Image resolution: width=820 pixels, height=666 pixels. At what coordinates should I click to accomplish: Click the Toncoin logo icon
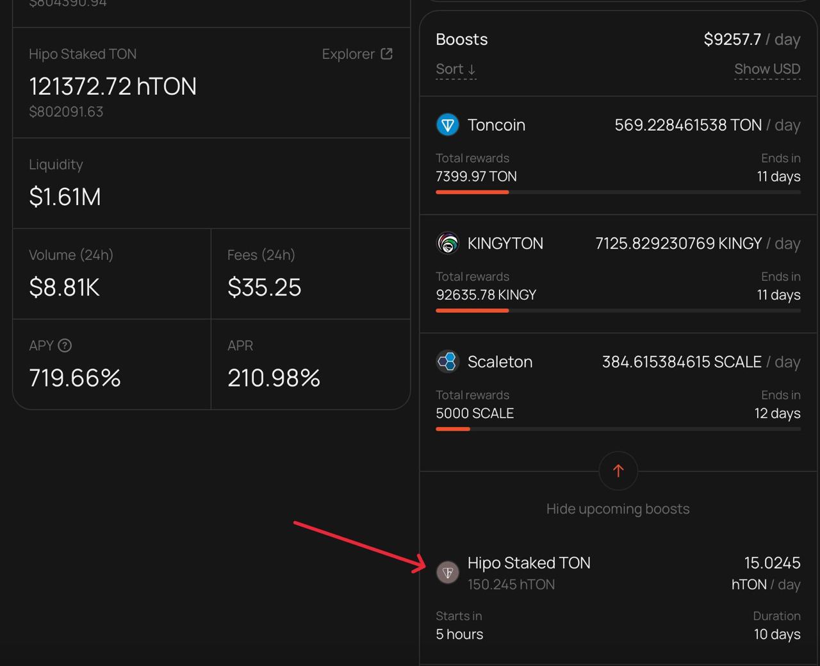448,124
